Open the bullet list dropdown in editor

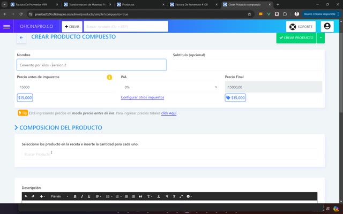tap(109, 196)
